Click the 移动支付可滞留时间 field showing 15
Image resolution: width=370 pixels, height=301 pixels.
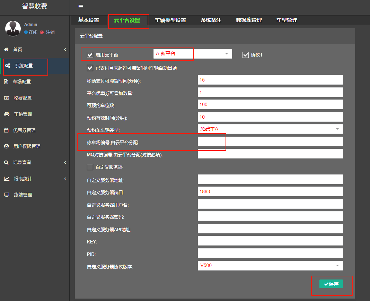click(x=270, y=80)
